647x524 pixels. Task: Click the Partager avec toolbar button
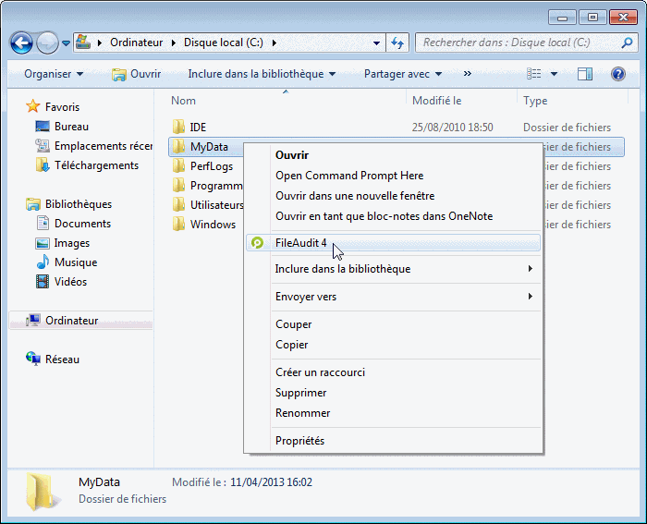[402, 74]
